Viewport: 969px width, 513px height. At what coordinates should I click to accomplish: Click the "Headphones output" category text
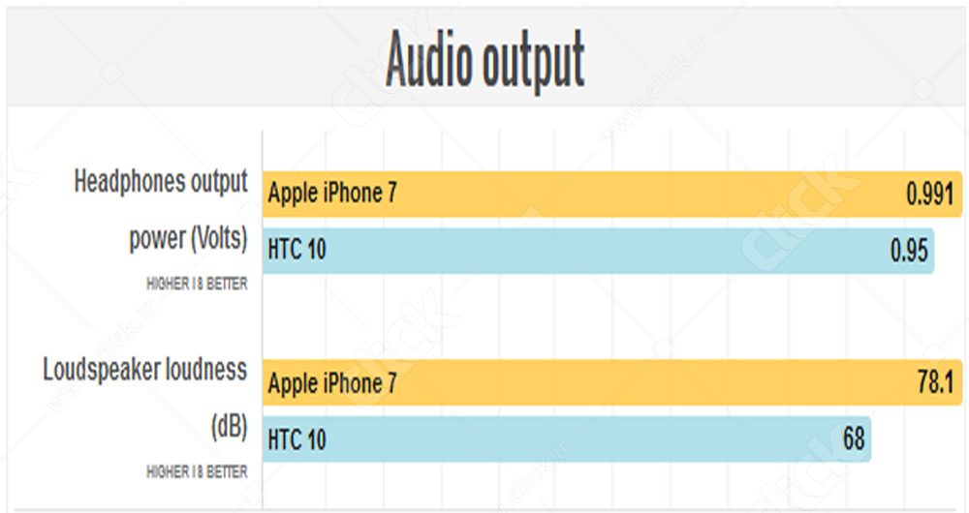pyautogui.click(x=161, y=182)
